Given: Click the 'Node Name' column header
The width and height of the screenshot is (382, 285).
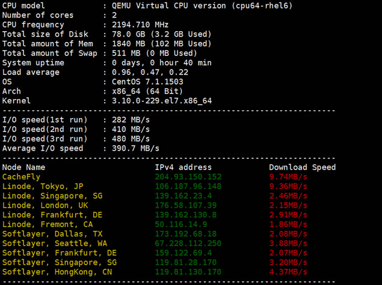Looking at the screenshot, I should [23, 167].
